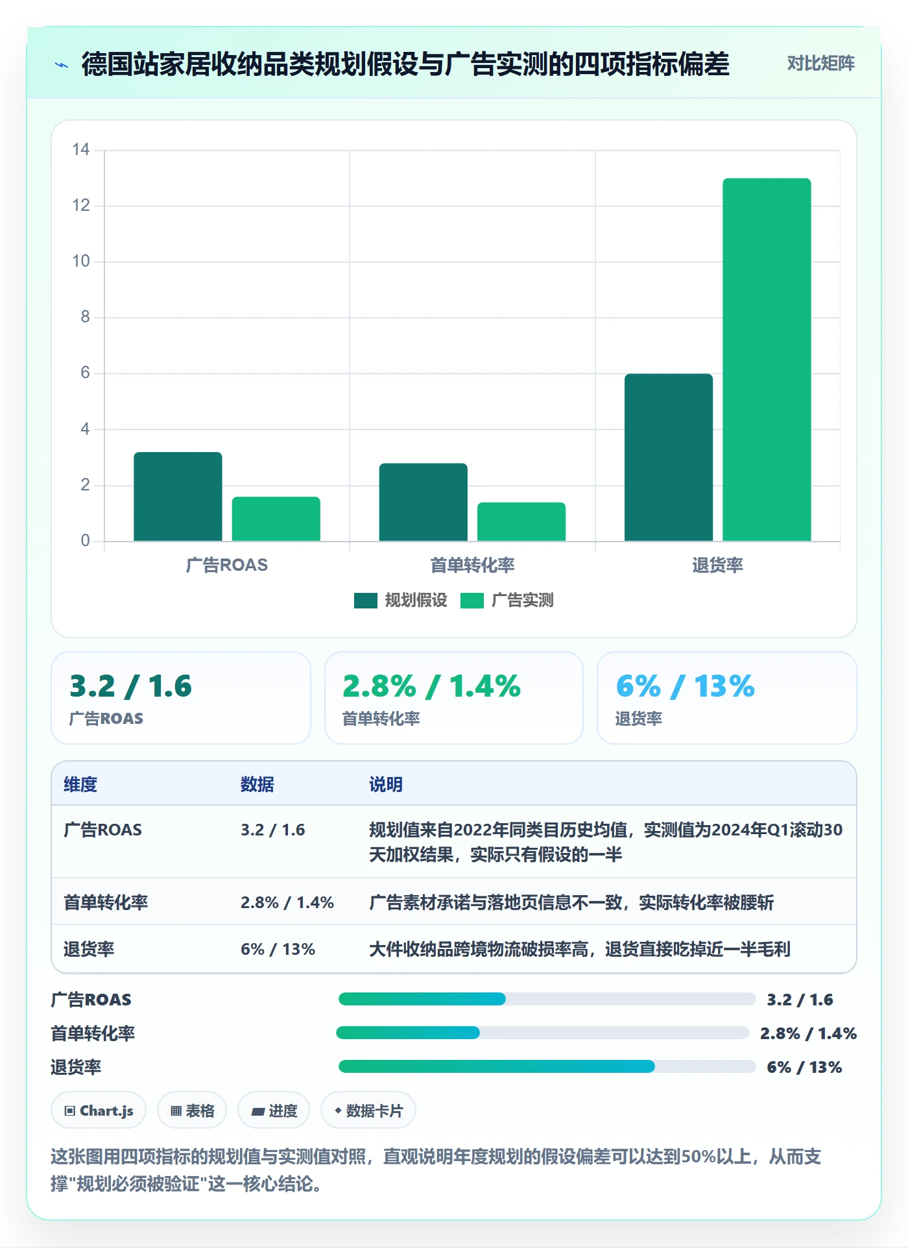Select the 3.2 / 1.6 广告ROAS card
Image resolution: width=908 pixels, height=1248 pixels.
click(x=181, y=698)
